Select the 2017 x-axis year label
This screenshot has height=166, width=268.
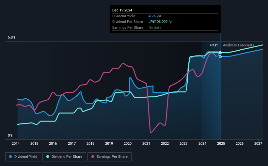tap(72, 143)
